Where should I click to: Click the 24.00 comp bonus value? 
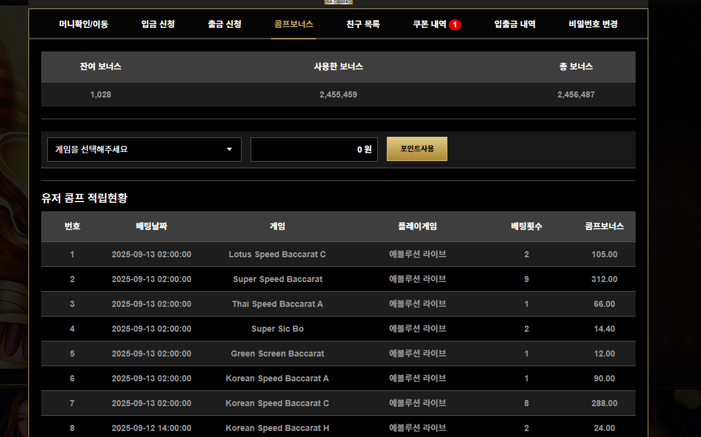tap(604, 428)
